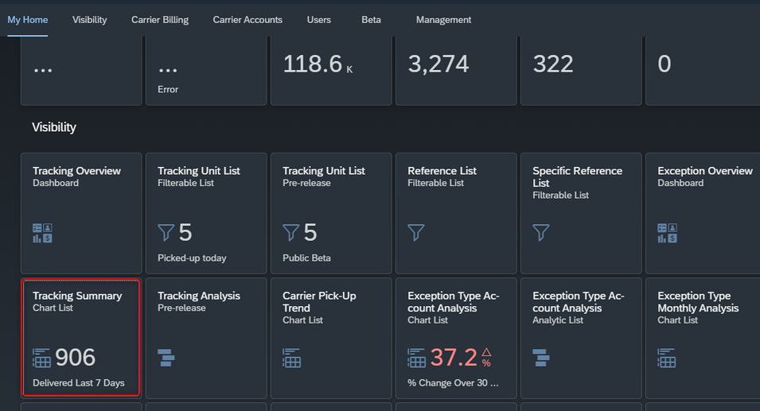Screen dimensions: 760x411
Task: Click the 37.2 percent change value
Action: point(454,358)
